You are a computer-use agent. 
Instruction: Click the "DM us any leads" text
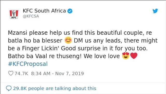coord(97,41)
